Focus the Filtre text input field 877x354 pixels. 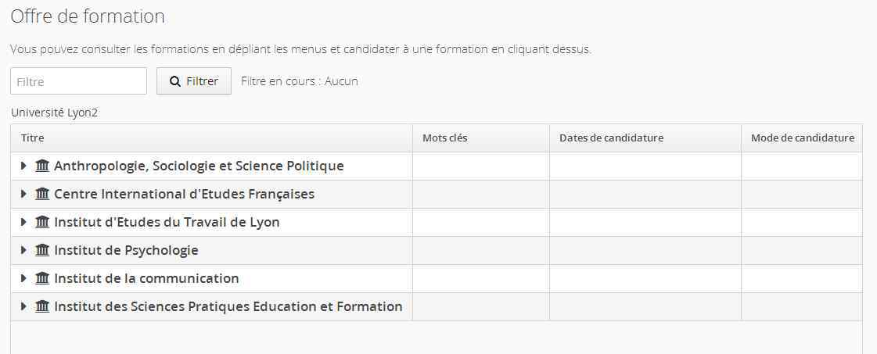pos(79,81)
